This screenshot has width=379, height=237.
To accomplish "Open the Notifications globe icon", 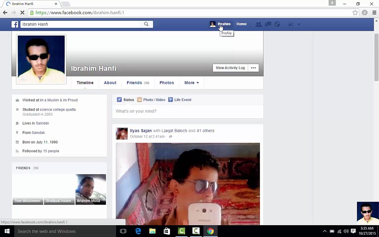I will 277,24.
